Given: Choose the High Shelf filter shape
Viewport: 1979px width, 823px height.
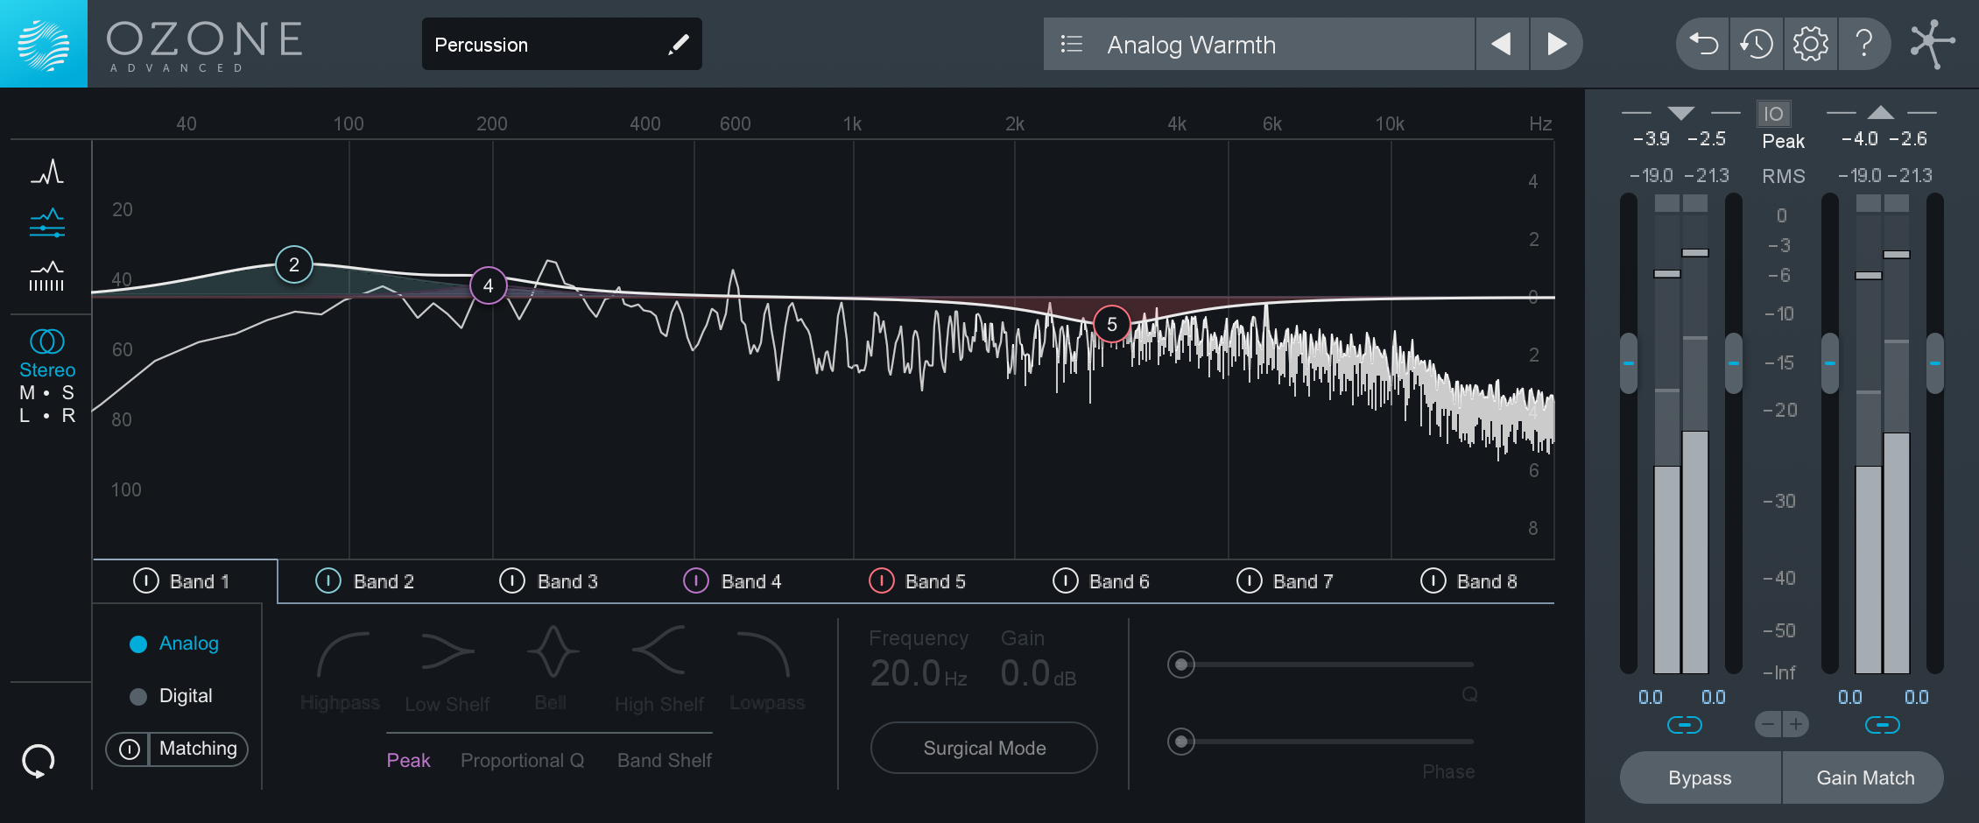Looking at the screenshot, I should [659, 670].
